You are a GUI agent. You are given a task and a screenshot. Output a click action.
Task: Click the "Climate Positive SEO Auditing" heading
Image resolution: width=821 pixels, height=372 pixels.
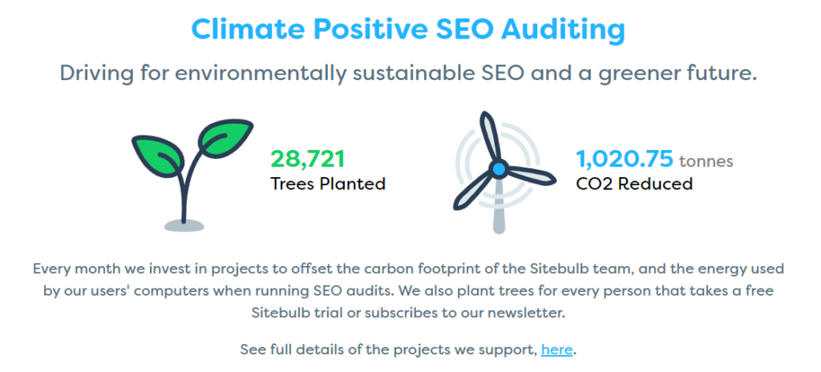[x=408, y=30]
